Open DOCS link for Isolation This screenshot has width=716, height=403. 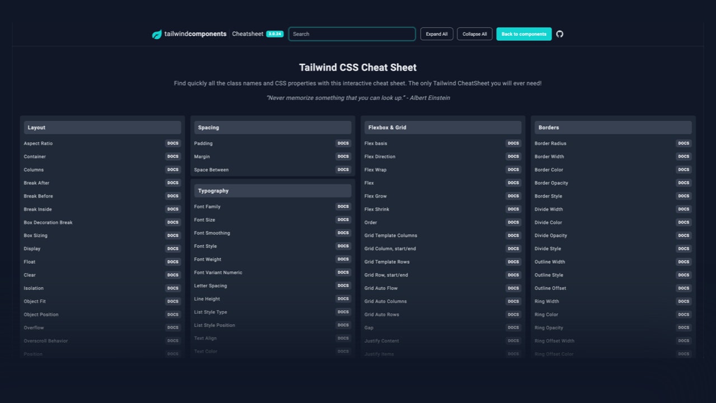point(173,288)
